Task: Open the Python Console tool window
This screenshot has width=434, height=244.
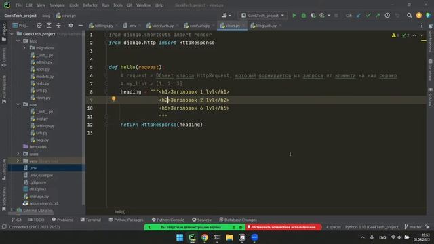Action: tap(168, 220)
